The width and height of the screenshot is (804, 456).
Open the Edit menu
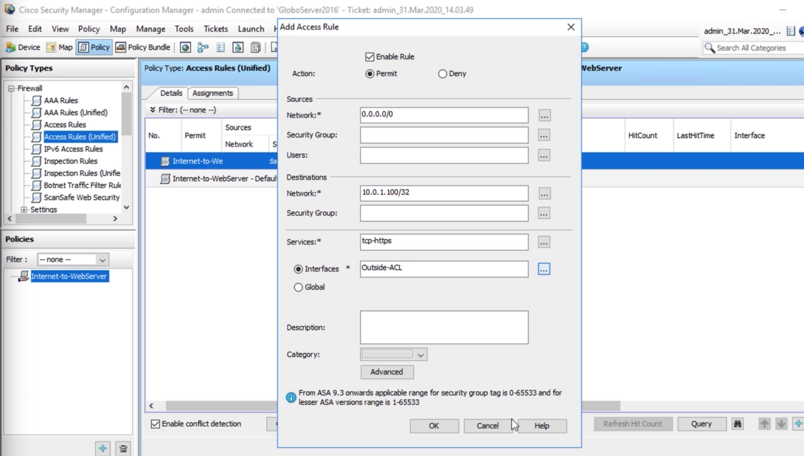[x=35, y=29]
